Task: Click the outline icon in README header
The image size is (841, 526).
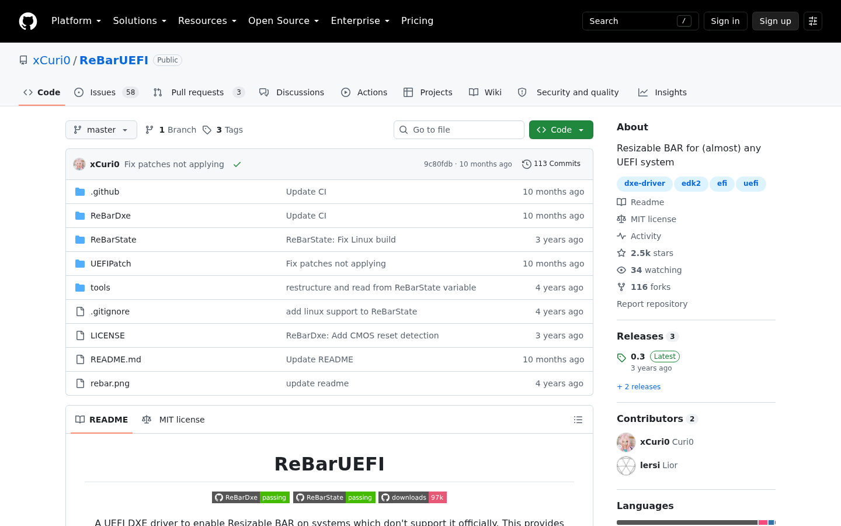Action: point(578,420)
